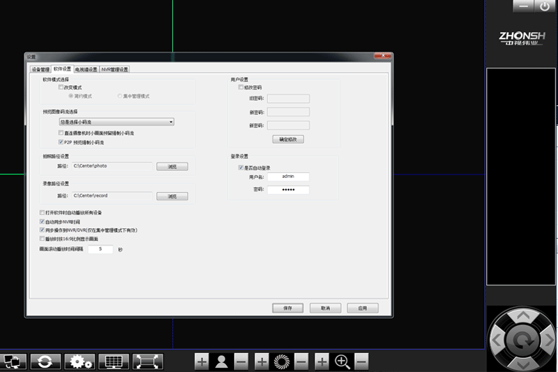Close the 设置 dialog with red X
Image resolution: width=558 pixels, height=372 pixels.
point(382,56)
